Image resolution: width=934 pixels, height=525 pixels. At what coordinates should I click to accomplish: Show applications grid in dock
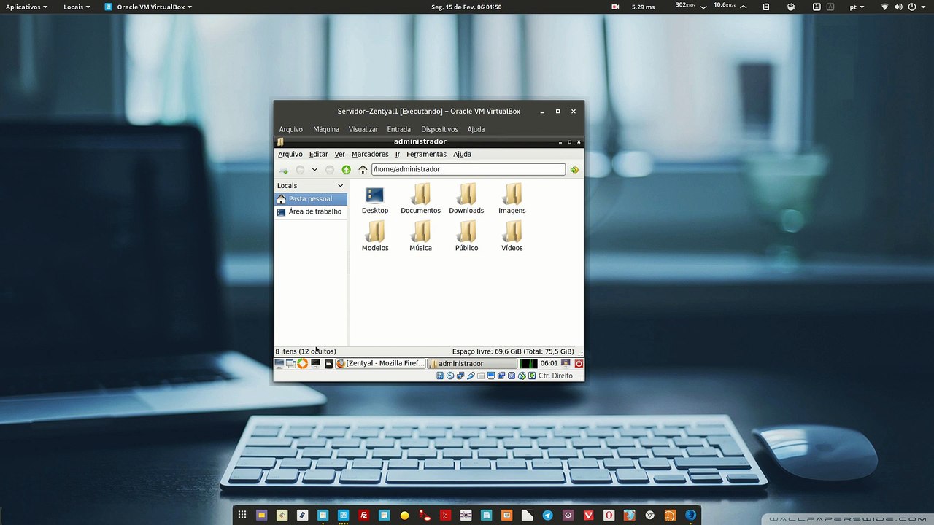click(242, 516)
